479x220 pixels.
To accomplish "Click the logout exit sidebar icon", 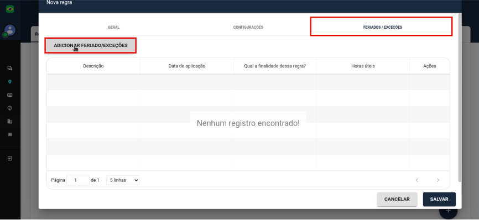I will (10, 159).
